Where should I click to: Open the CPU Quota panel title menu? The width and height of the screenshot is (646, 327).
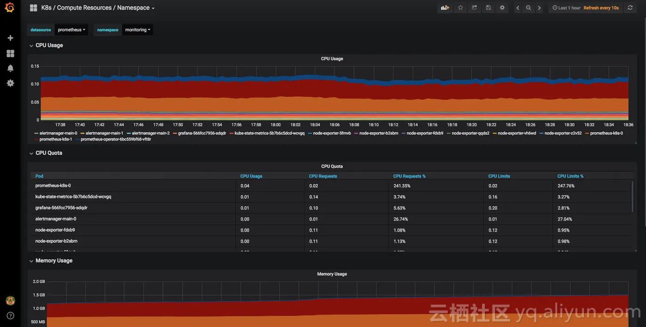(332, 166)
